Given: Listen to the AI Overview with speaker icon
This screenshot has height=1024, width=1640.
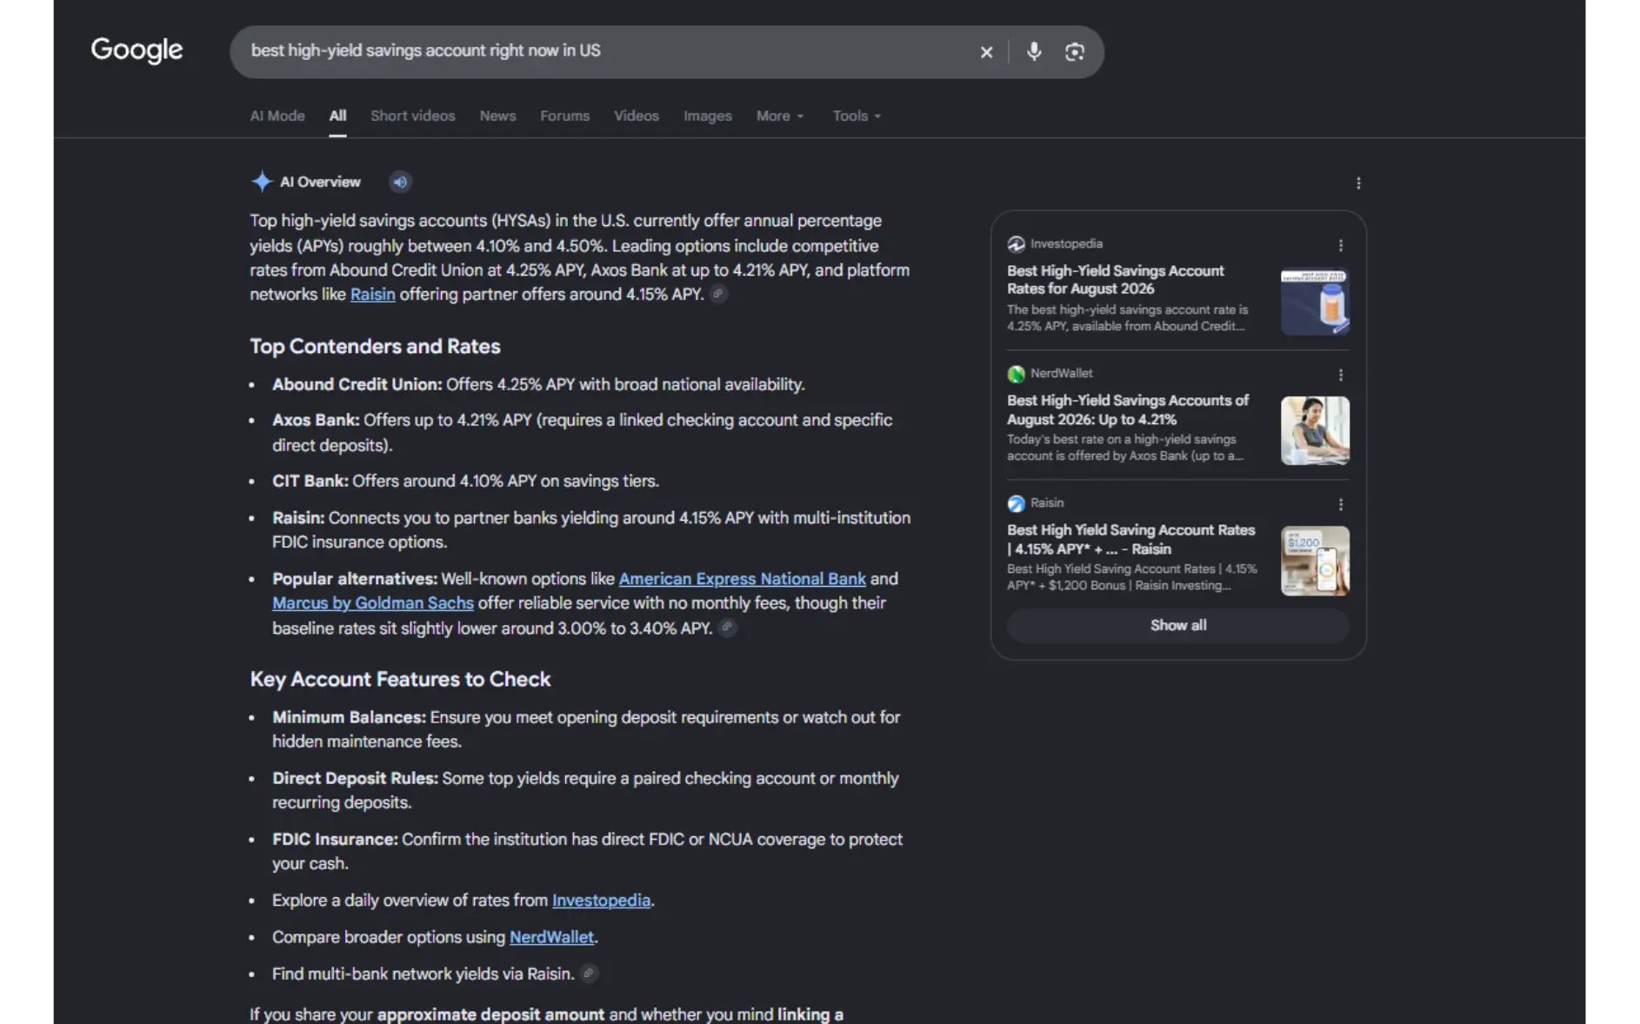Looking at the screenshot, I should pos(400,182).
